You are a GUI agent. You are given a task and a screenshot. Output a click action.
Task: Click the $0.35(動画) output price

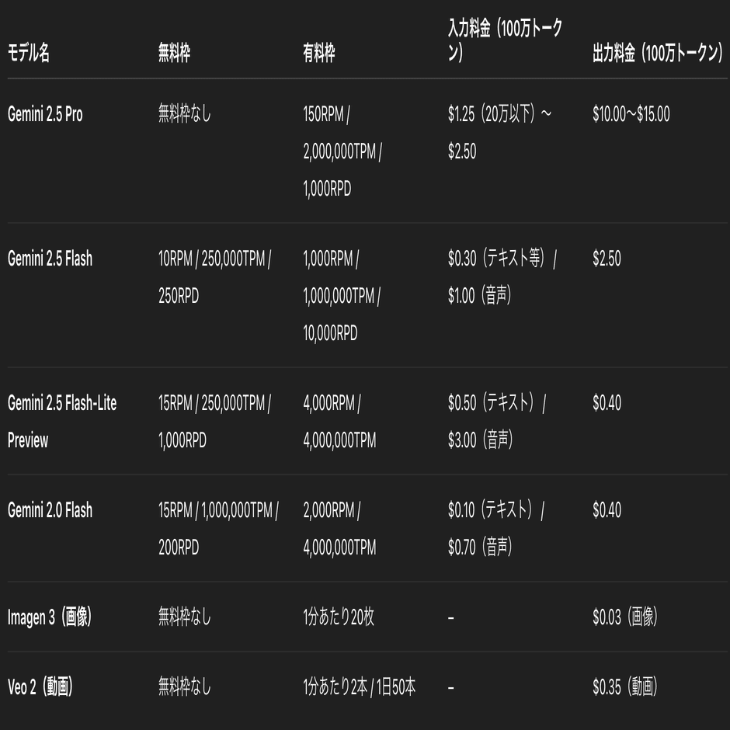pos(624,687)
